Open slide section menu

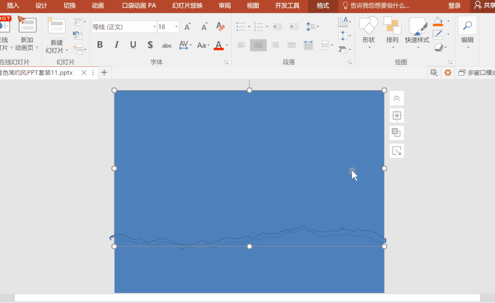pyautogui.click(x=79, y=50)
